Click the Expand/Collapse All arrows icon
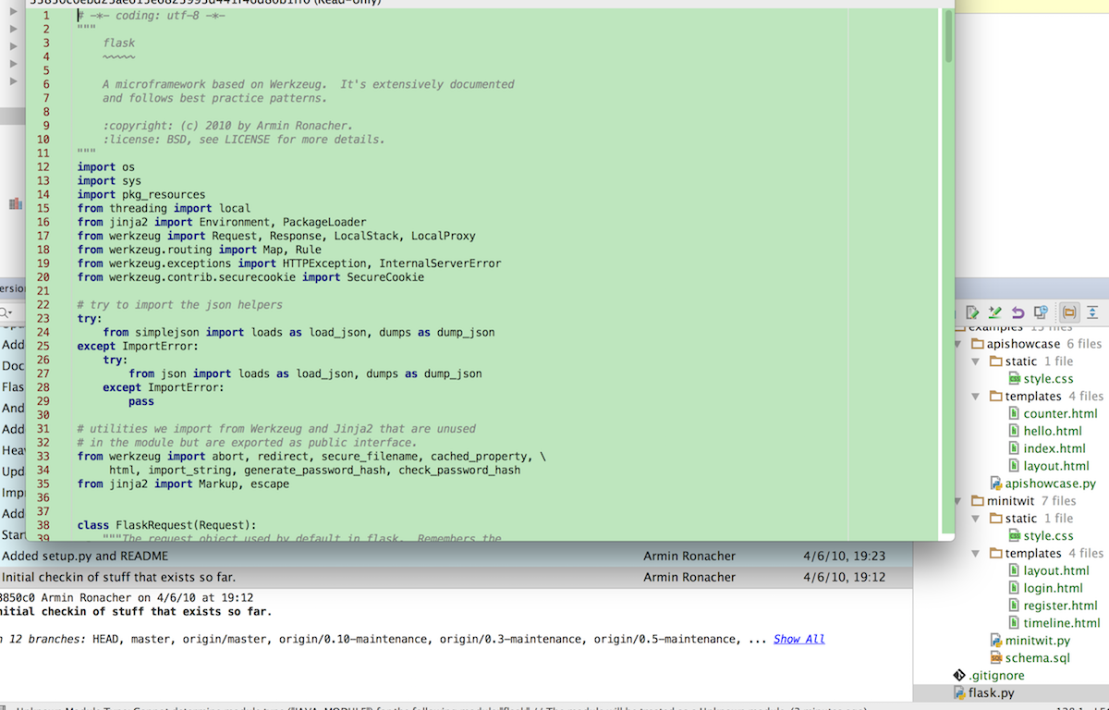Image resolution: width=1109 pixels, height=710 pixels. point(1092,312)
